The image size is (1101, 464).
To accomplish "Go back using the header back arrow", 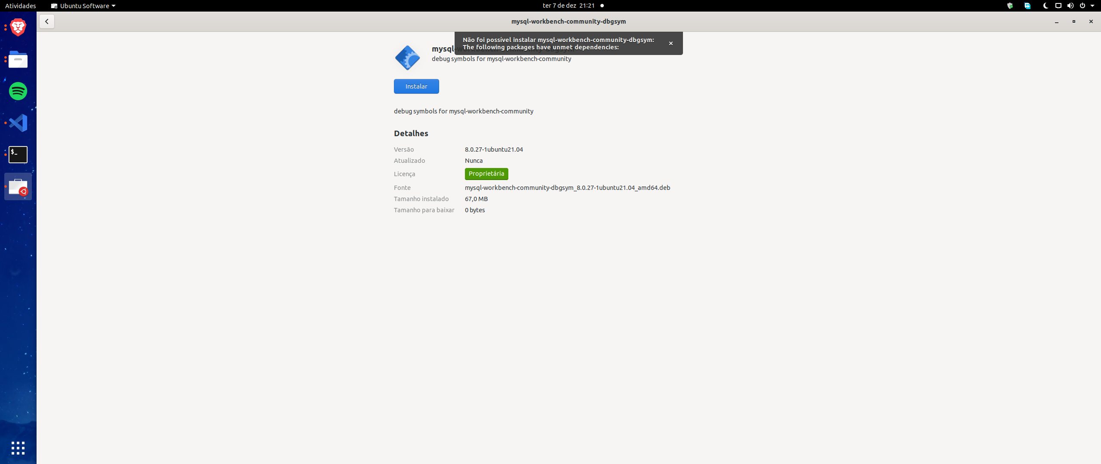I will 47,21.
